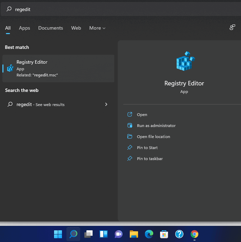Viewport: 241px width, 242px height.
Task: Click the Search the web heading
Action: 22,90
